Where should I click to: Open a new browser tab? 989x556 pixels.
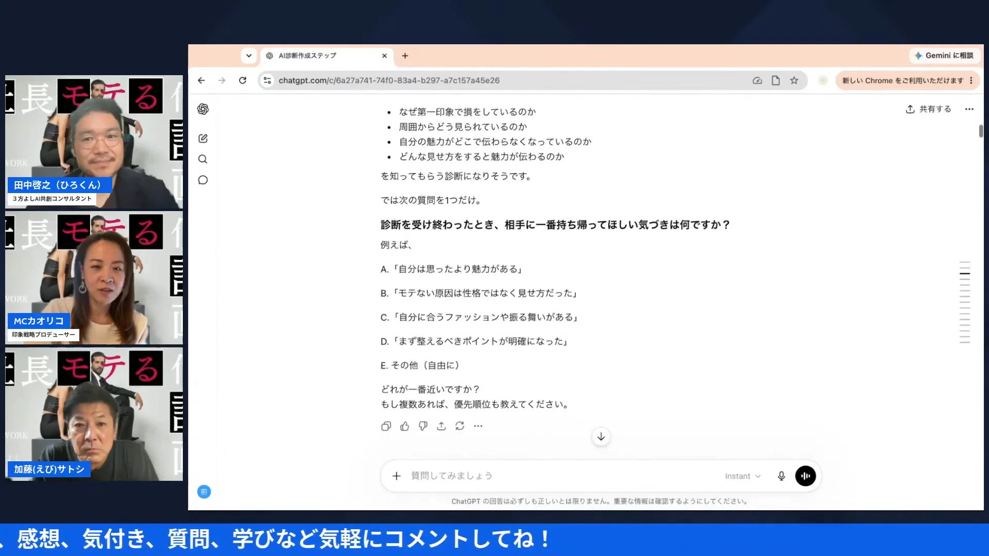tap(405, 56)
